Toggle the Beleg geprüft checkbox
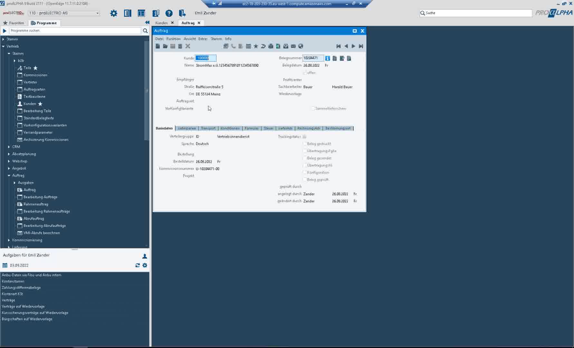This screenshot has height=348, width=574. 304,179
